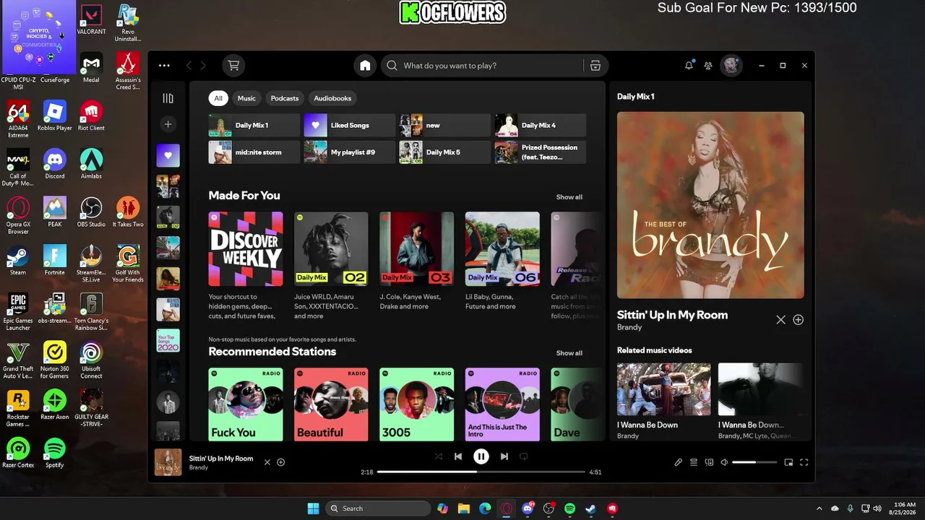This screenshot has width=925, height=520.
Task: Open Steam from the taskbar
Action: pos(590,508)
